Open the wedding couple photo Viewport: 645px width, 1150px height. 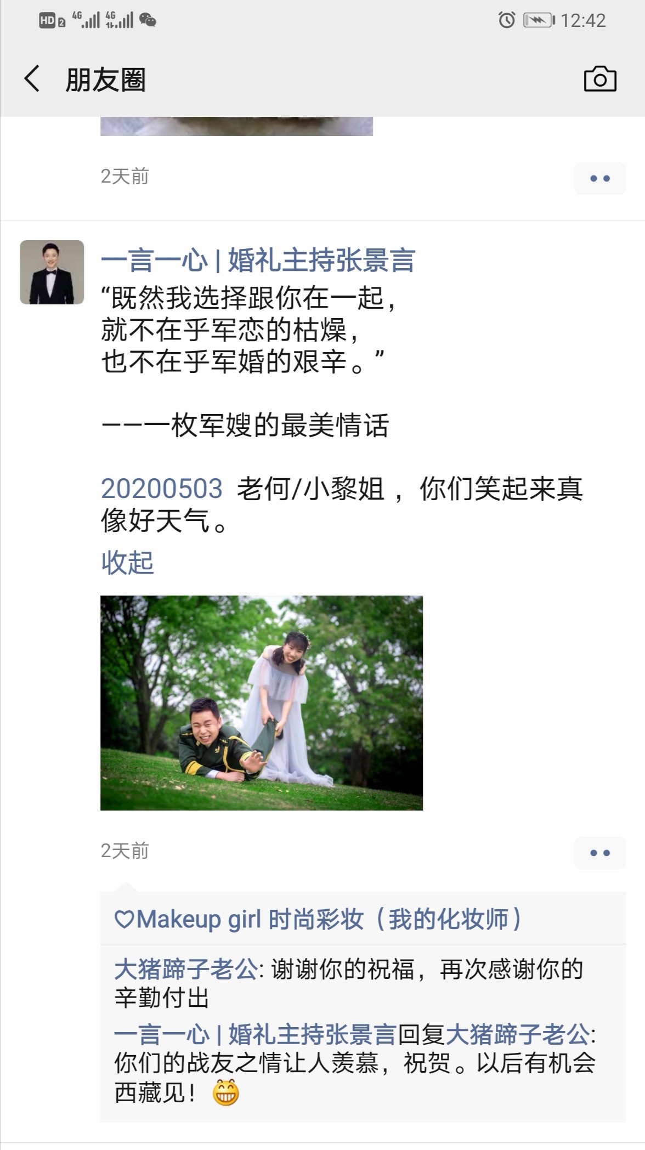tap(262, 703)
